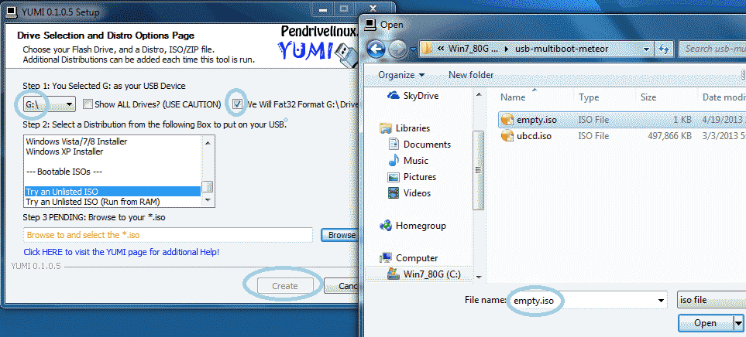Screen dimensions: 746x337
Task: Click the navigation pane scroll-down arrow
Action: point(478,277)
